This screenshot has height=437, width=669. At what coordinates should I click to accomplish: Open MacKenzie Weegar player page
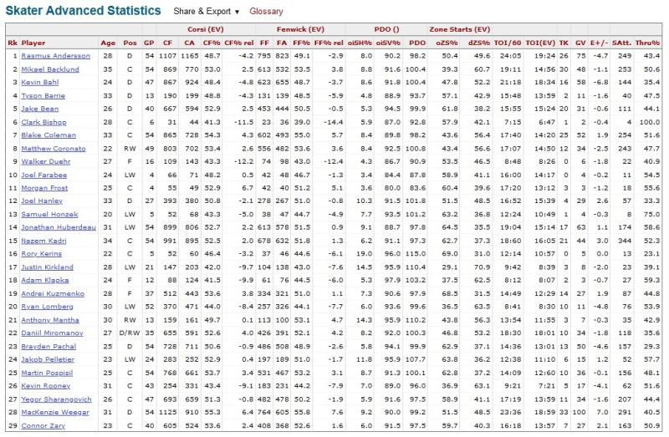pyautogui.click(x=55, y=412)
